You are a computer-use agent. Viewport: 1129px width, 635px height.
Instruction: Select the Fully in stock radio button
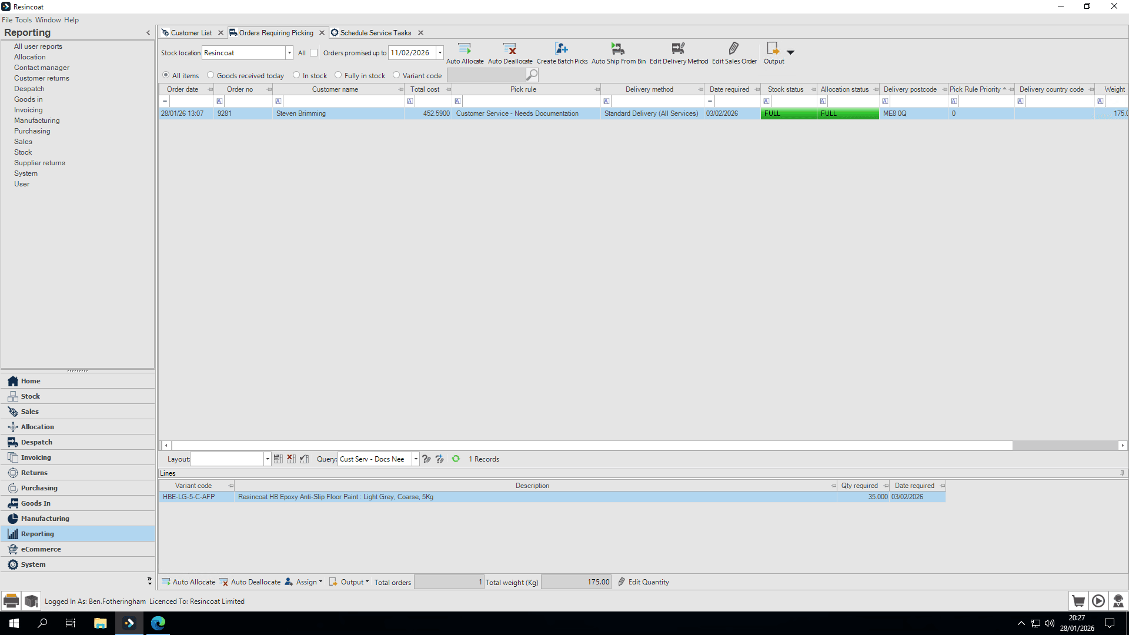click(338, 75)
